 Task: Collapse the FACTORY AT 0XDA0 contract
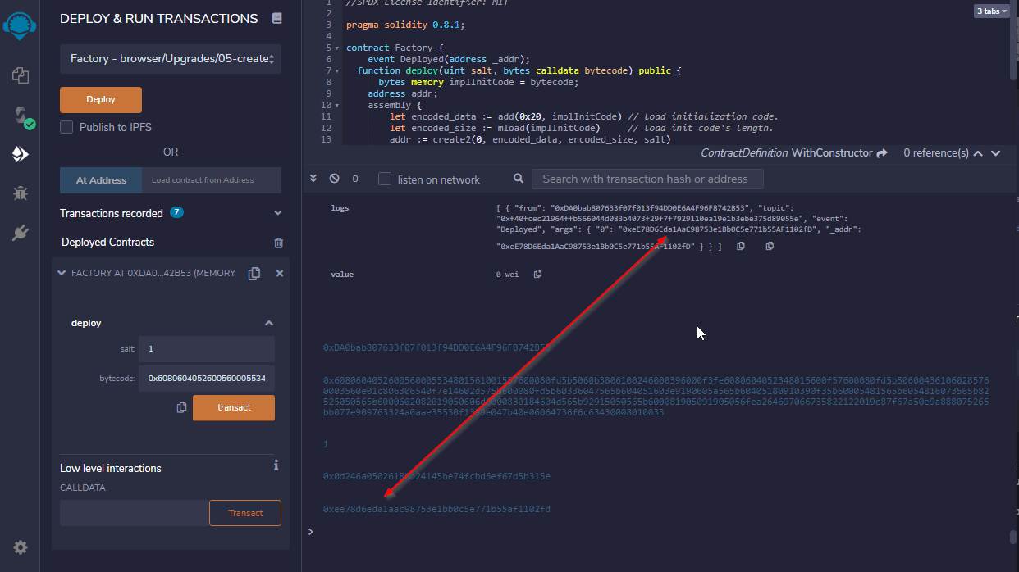point(62,273)
